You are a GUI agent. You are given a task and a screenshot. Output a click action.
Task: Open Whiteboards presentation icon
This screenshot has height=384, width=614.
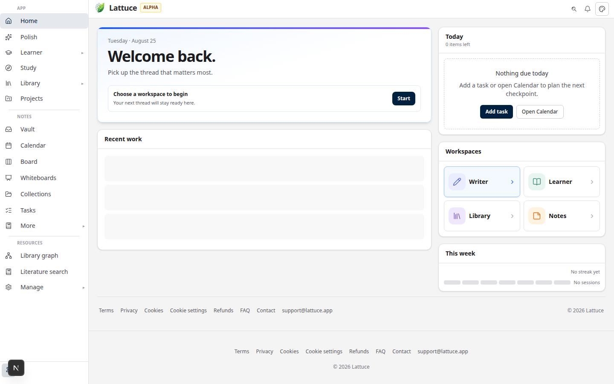[x=9, y=178]
